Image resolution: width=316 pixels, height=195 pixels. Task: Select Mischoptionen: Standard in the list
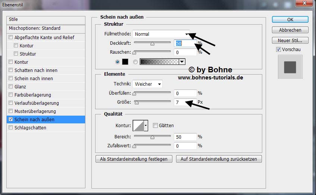35,28
